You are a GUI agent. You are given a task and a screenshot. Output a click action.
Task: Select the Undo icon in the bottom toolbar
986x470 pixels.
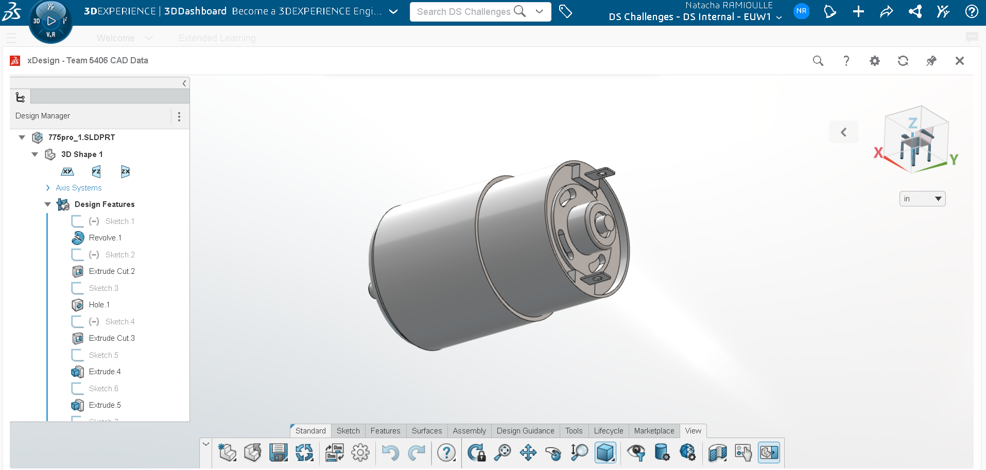391,452
